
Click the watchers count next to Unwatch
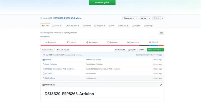[137, 18]
